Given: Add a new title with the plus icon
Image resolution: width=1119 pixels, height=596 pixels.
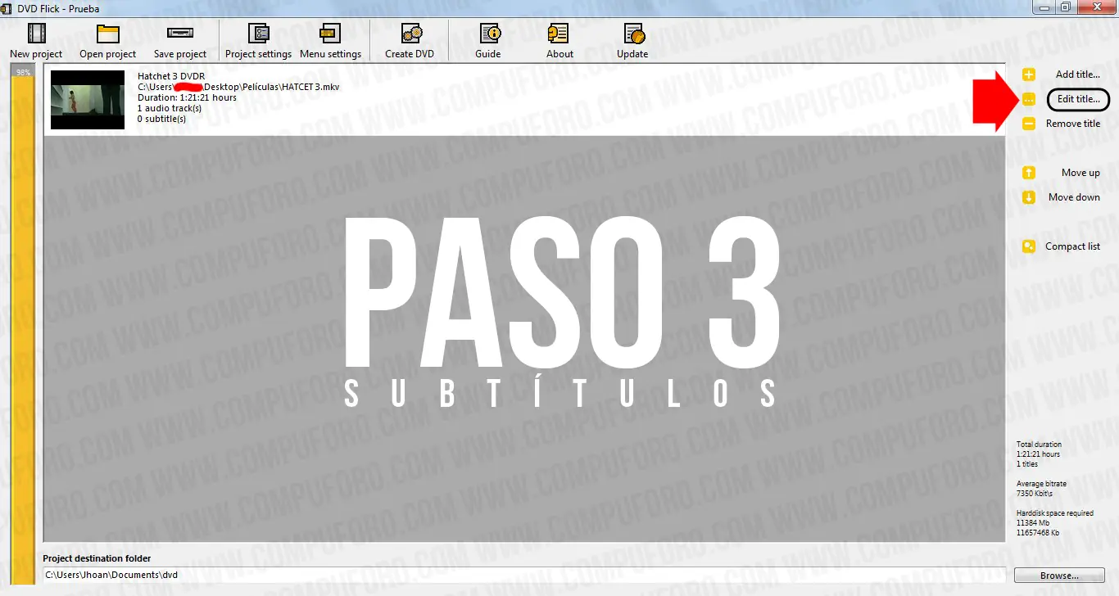Looking at the screenshot, I should coord(1028,74).
